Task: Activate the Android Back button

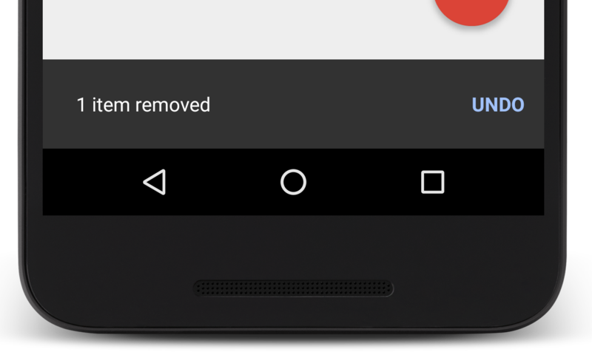Action: 155,182
